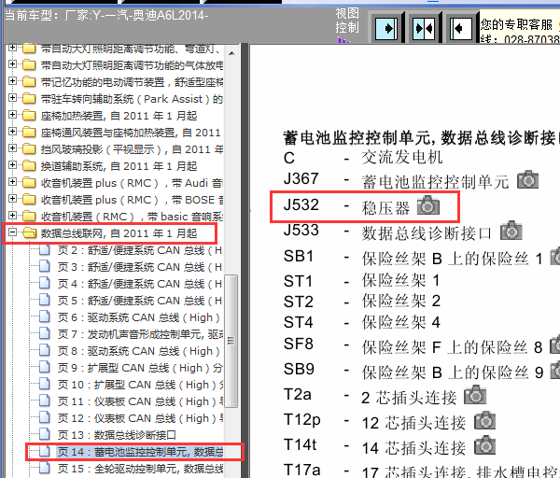This screenshot has width=560, height=478.
Task: Open 页 15 全轮驱动控制单元
Action: click(140, 469)
